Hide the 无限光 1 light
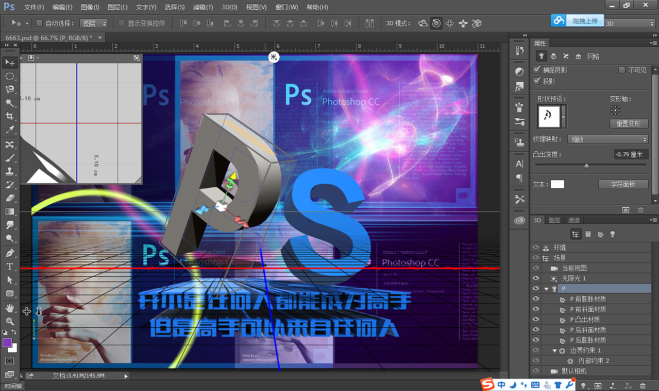659x391 pixels. click(x=535, y=278)
